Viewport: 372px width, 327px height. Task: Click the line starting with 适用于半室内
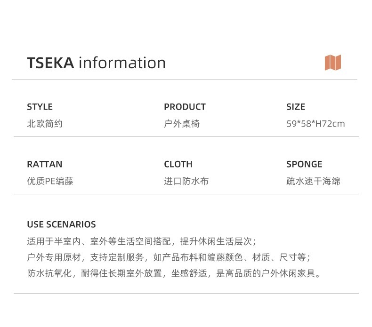[x=141, y=241]
